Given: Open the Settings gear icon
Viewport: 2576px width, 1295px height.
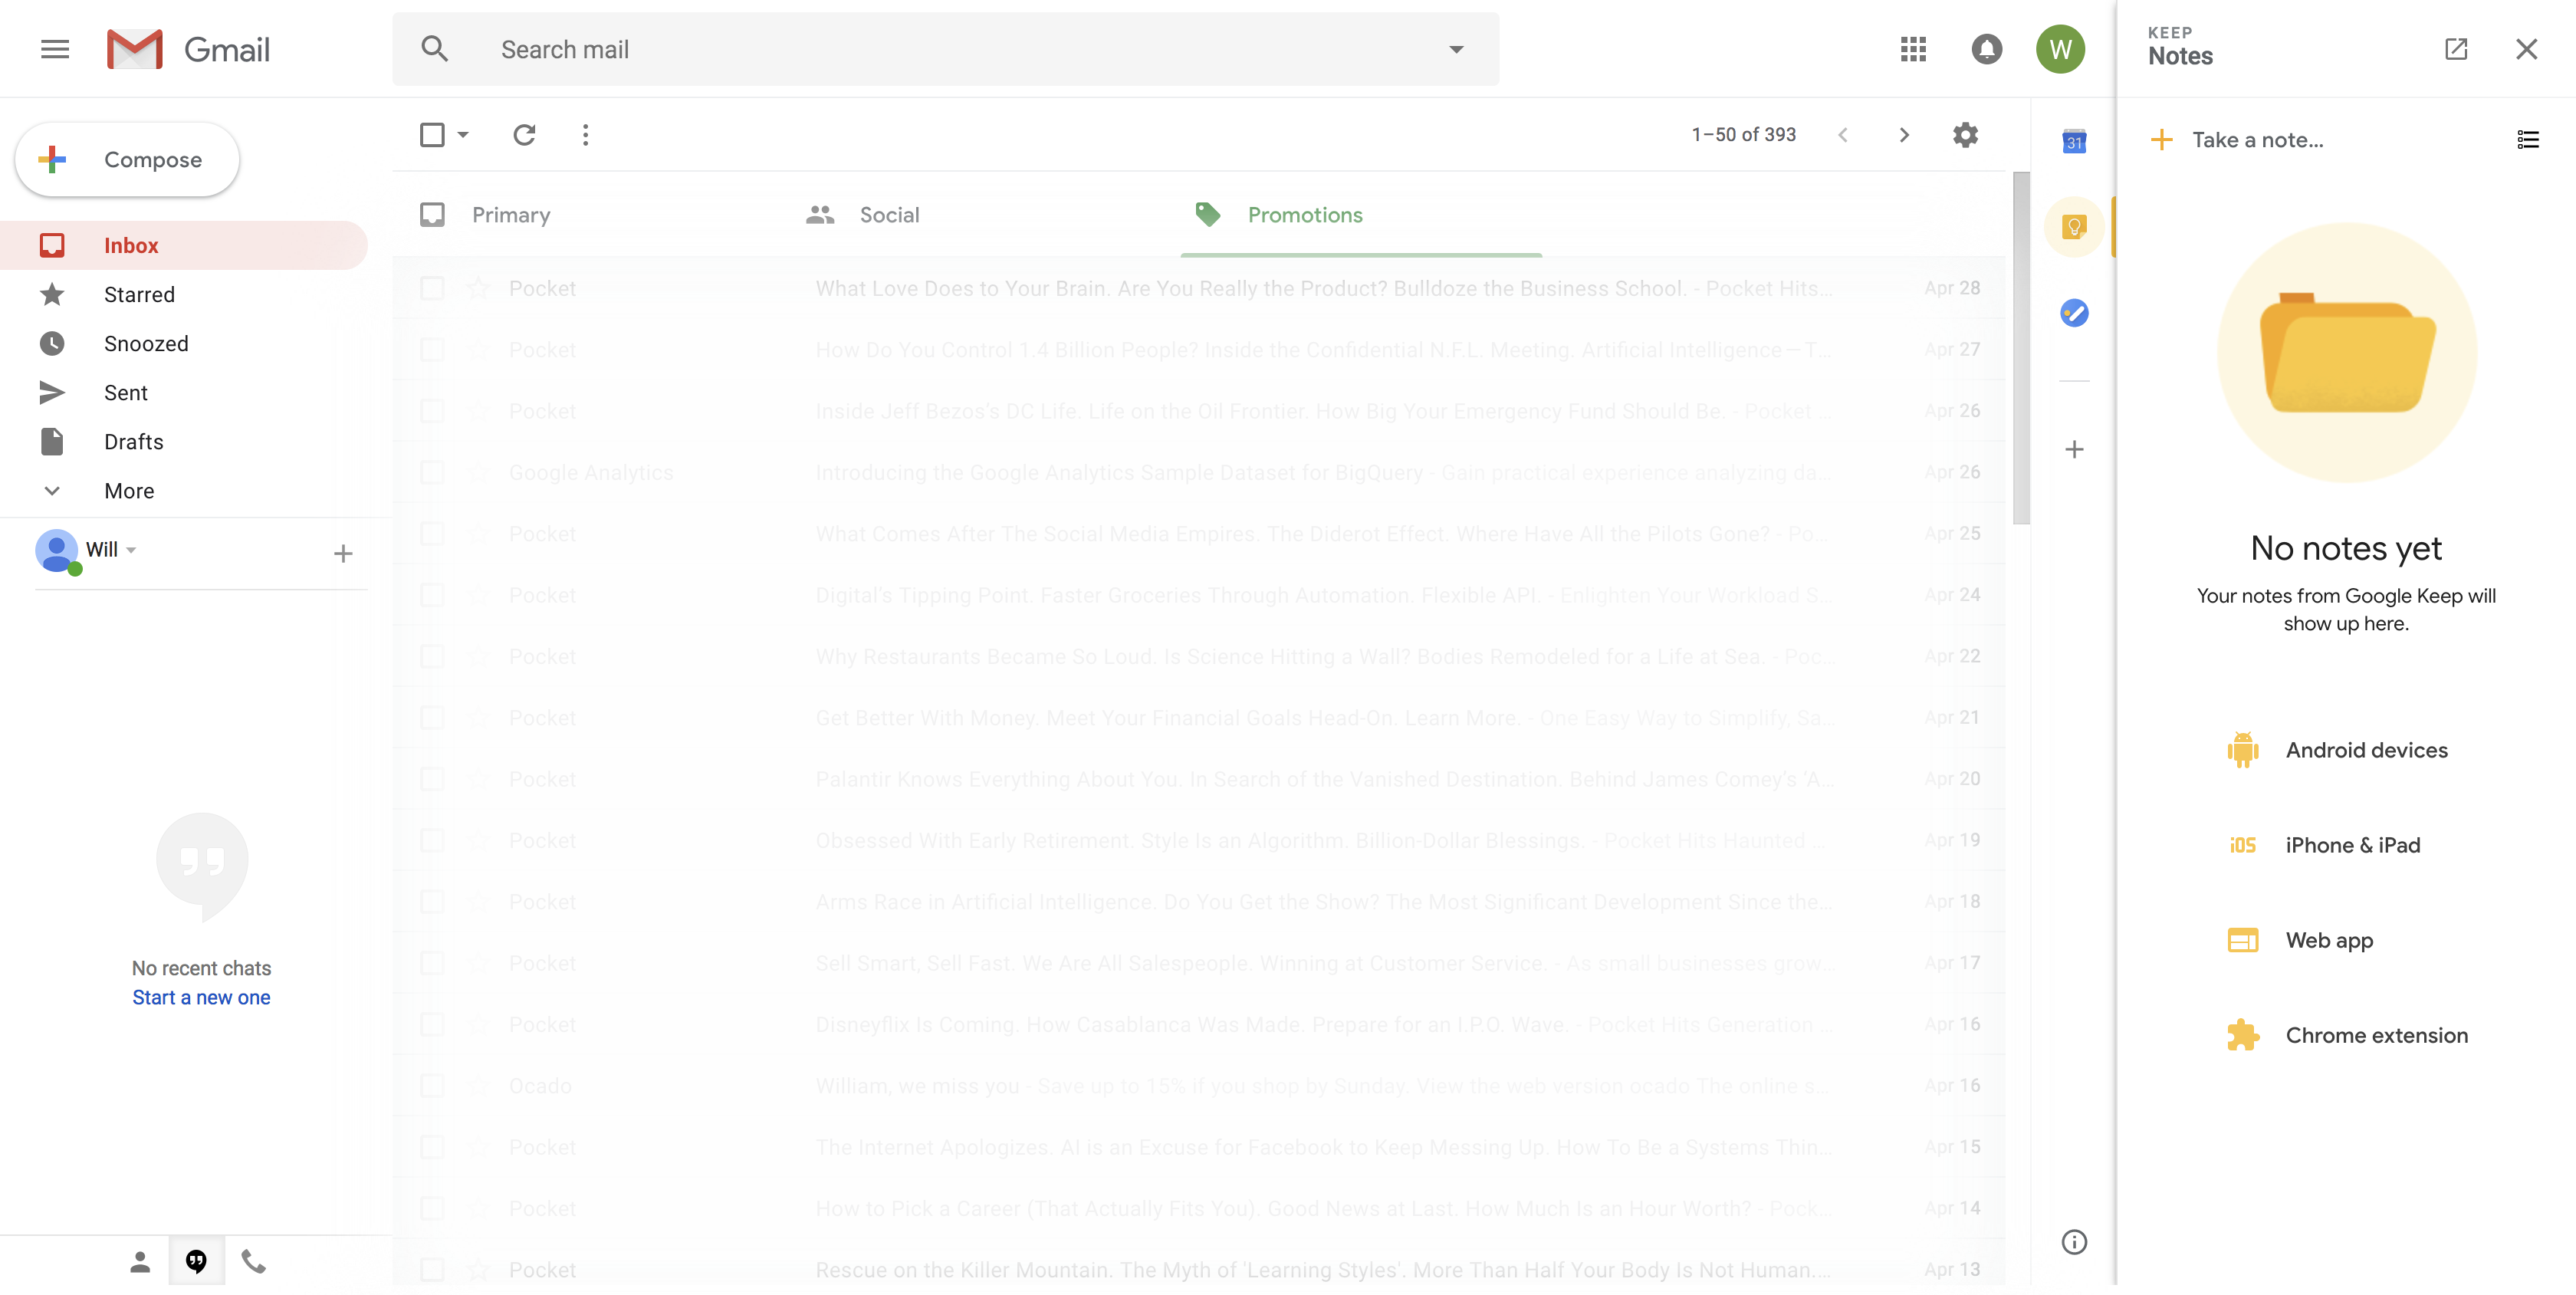Looking at the screenshot, I should [1965, 134].
